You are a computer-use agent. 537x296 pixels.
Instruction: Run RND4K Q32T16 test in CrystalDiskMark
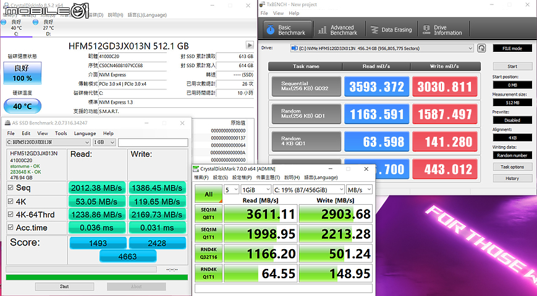coord(209,253)
